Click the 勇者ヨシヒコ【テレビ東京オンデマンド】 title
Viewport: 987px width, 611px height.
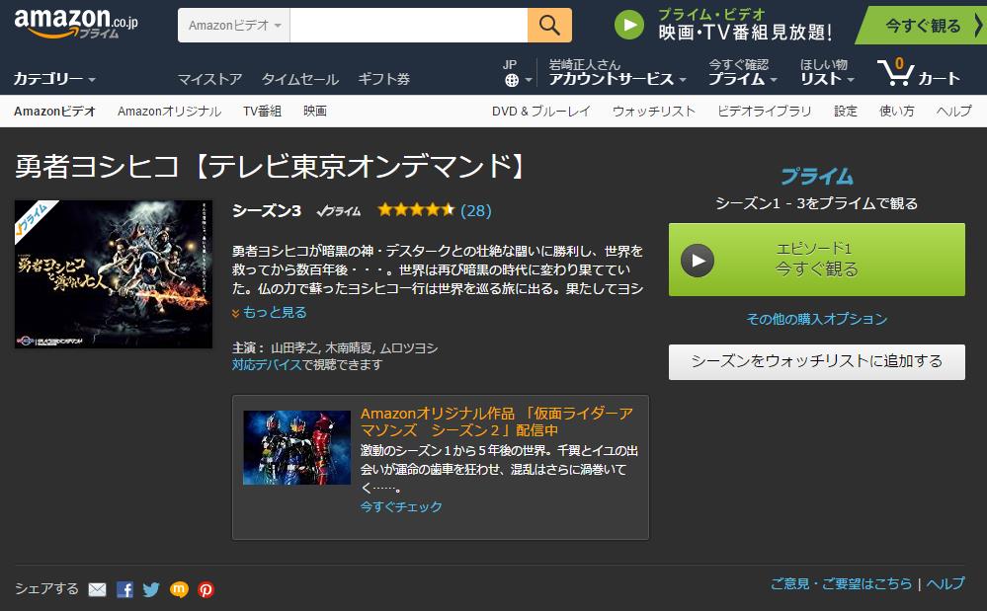click(x=271, y=167)
